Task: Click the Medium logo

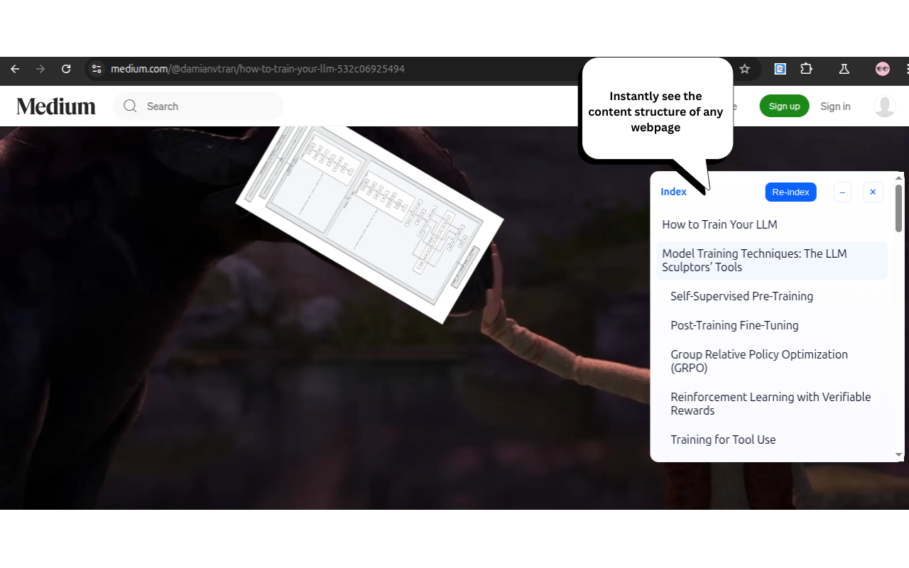Action: click(x=56, y=106)
